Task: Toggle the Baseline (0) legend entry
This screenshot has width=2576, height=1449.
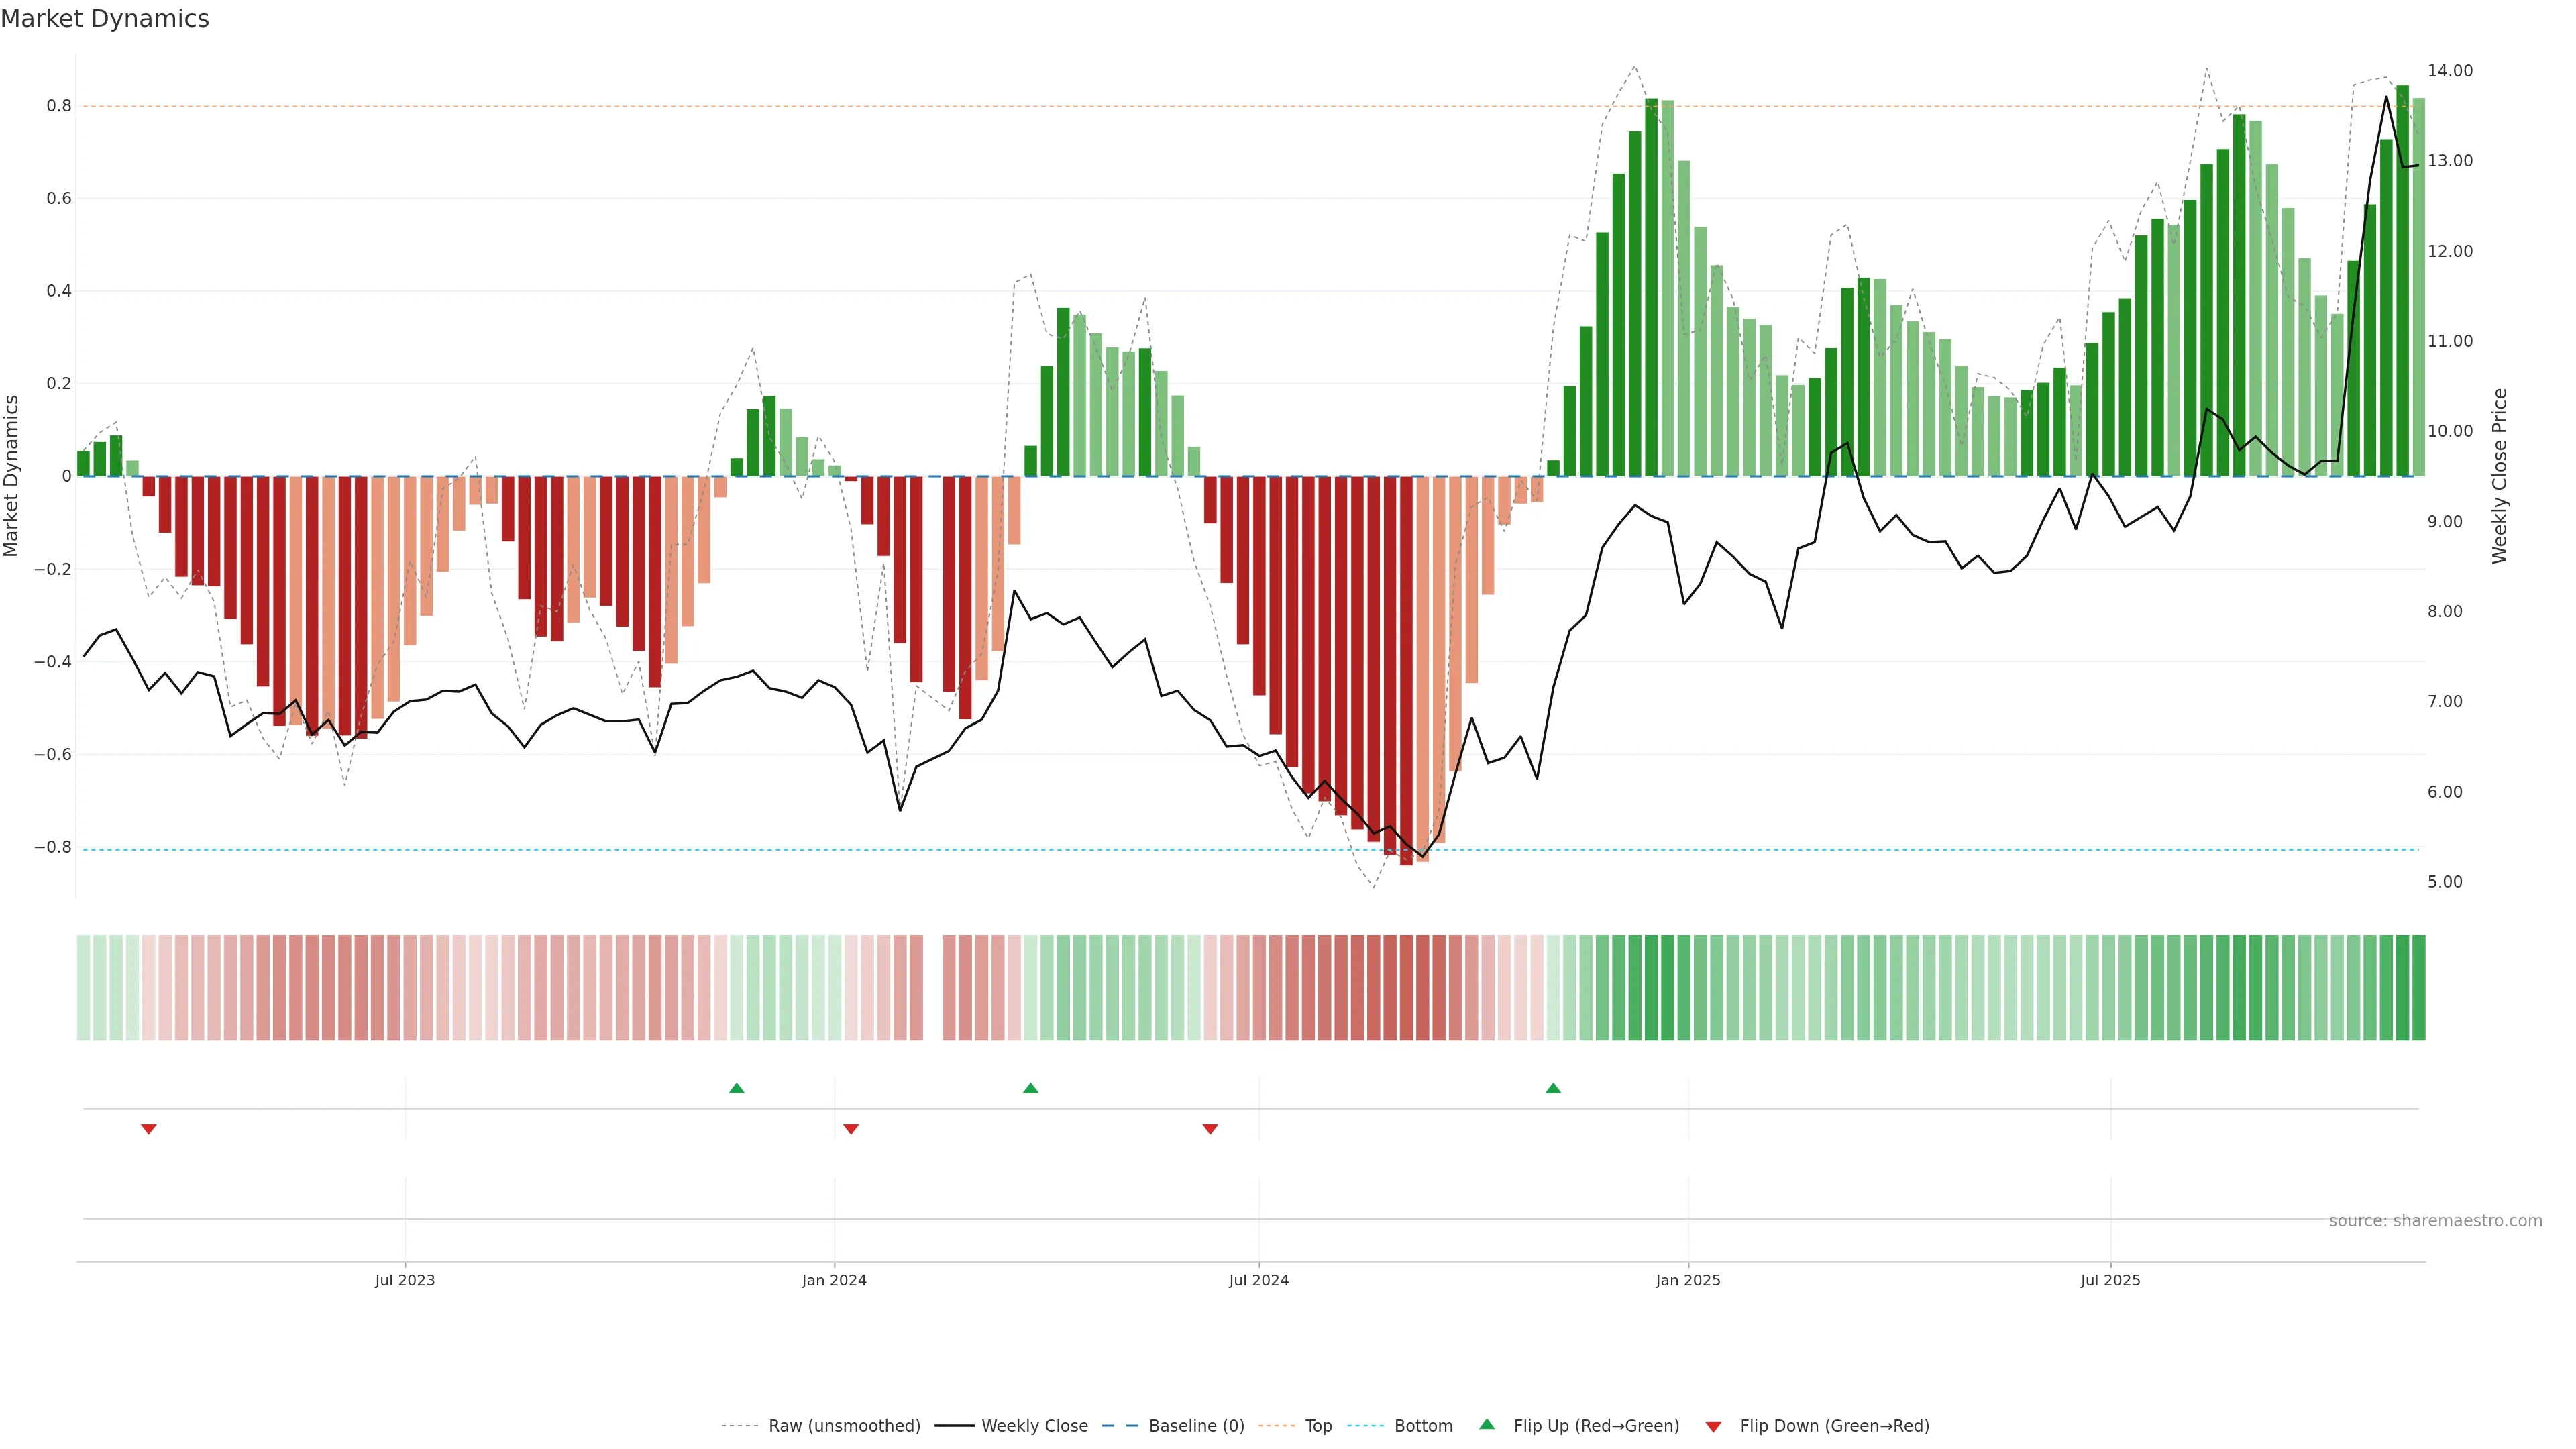Action: 1196,1426
